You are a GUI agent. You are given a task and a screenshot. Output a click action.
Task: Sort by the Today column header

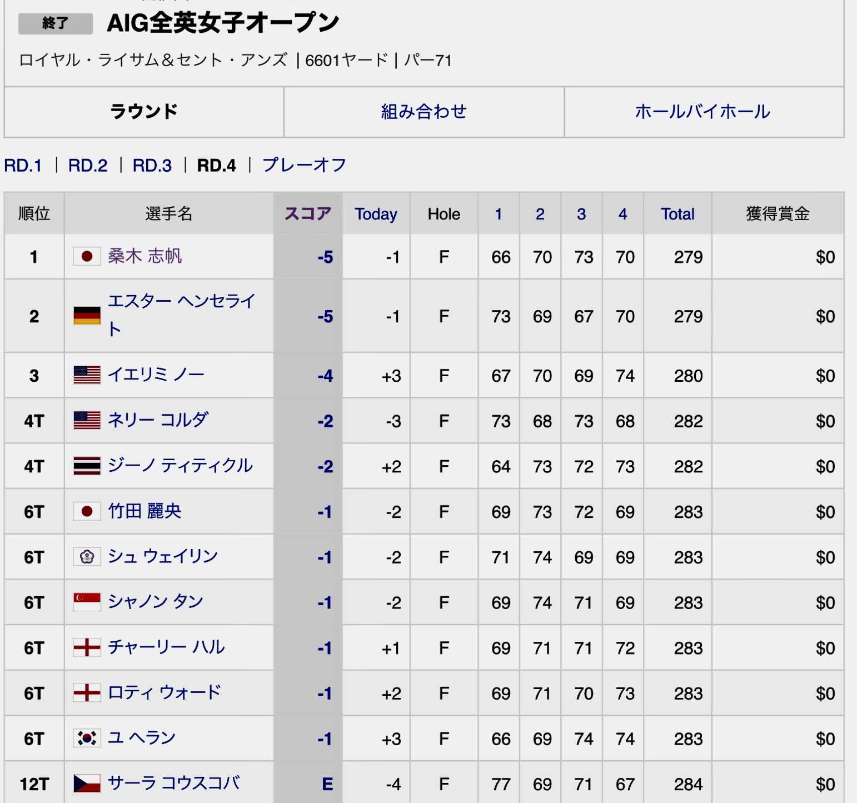pyautogui.click(x=376, y=214)
